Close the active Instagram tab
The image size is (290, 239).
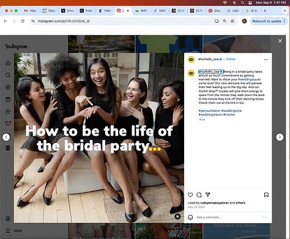pos(128,10)
